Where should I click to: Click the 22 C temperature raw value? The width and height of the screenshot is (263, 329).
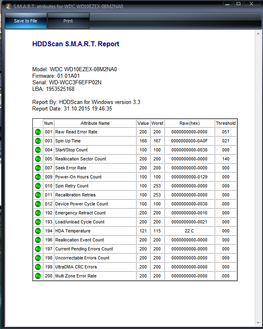pos(189,231)
